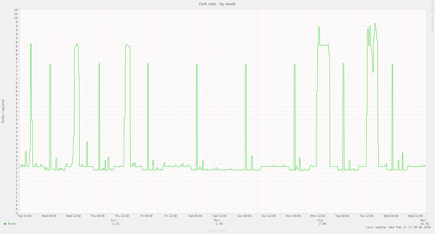This screenshot has width=435, height=234.
Task: Click the Fri 00:00 time axis label
Action: coord(146,216)
